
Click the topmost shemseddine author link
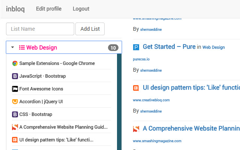[151, 30]
